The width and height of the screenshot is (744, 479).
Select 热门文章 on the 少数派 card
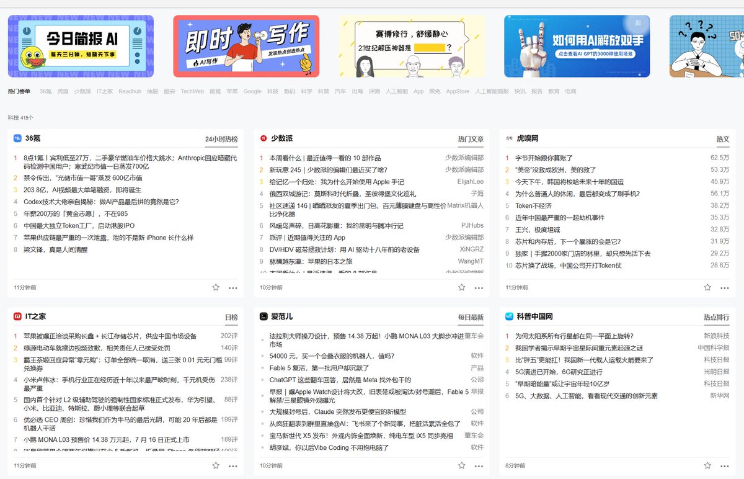pyautogui.click(x=471, y=139)
